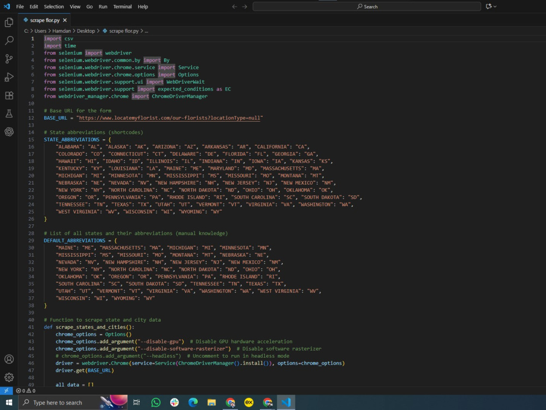
Task: Click the C: breadcrumb segment
Action: coord(26,31)
